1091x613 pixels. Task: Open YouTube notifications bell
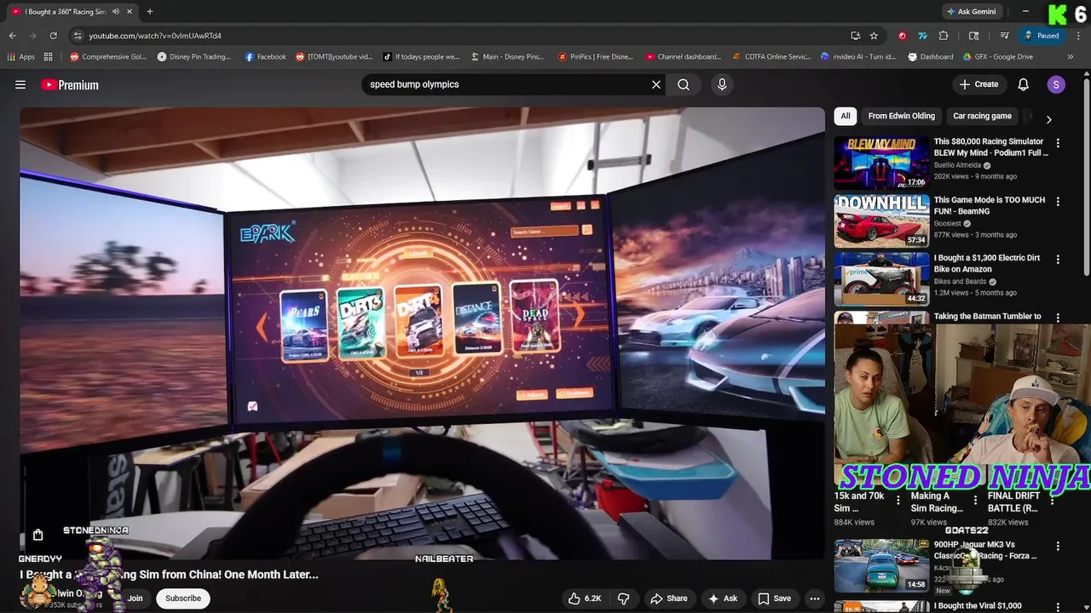pyautogui.click(x=1024, y=84)
